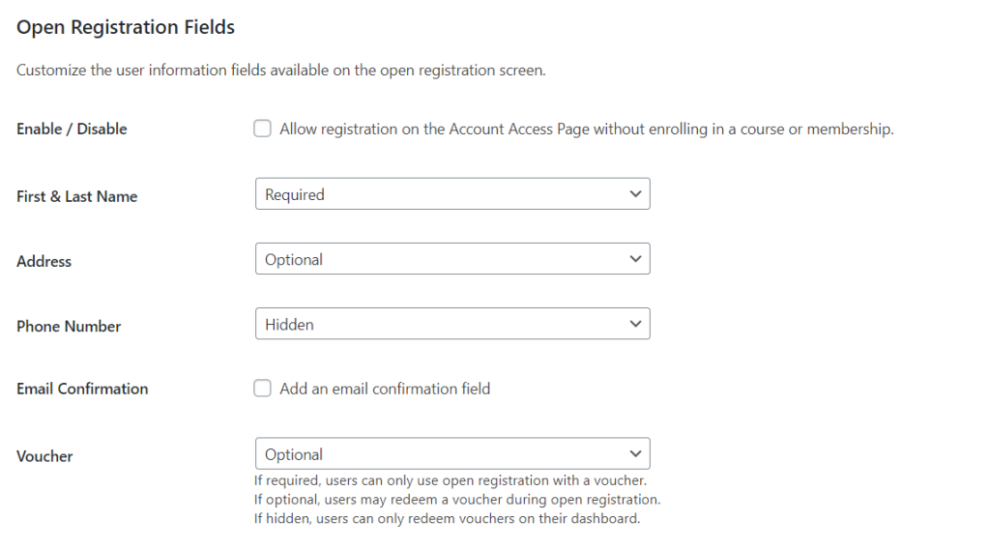The height and width of the screenshot is (550, 989).
Task: Click the Email Confirmation row label
Action: [82, 389]
